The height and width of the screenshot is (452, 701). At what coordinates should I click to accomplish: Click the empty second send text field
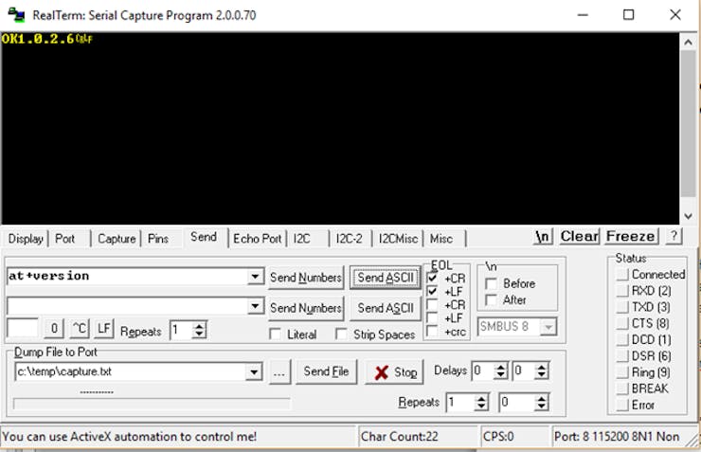127,306
